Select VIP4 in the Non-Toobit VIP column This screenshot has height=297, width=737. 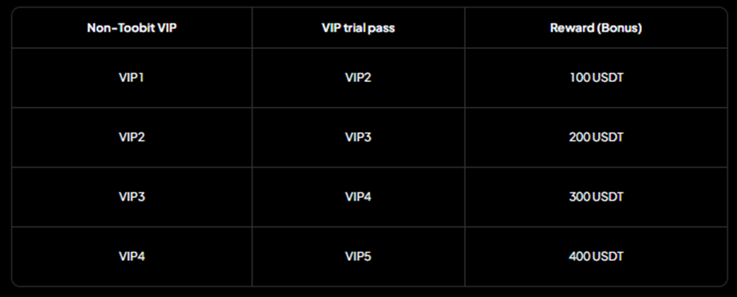(x=131, y=256)
